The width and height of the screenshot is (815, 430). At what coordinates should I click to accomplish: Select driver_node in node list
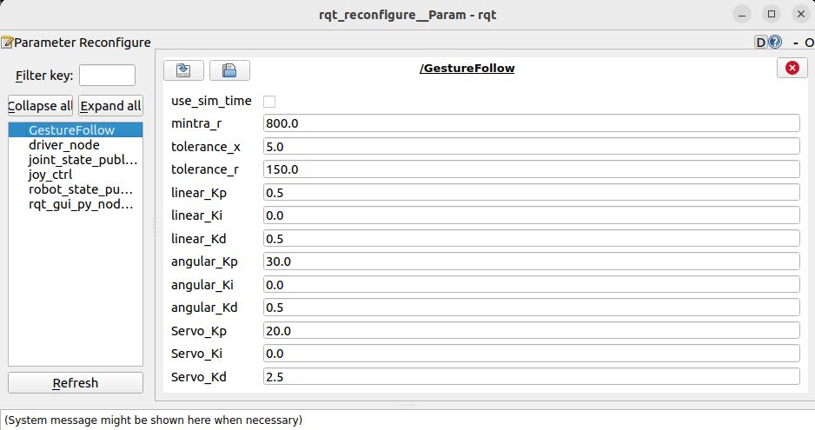76,145
